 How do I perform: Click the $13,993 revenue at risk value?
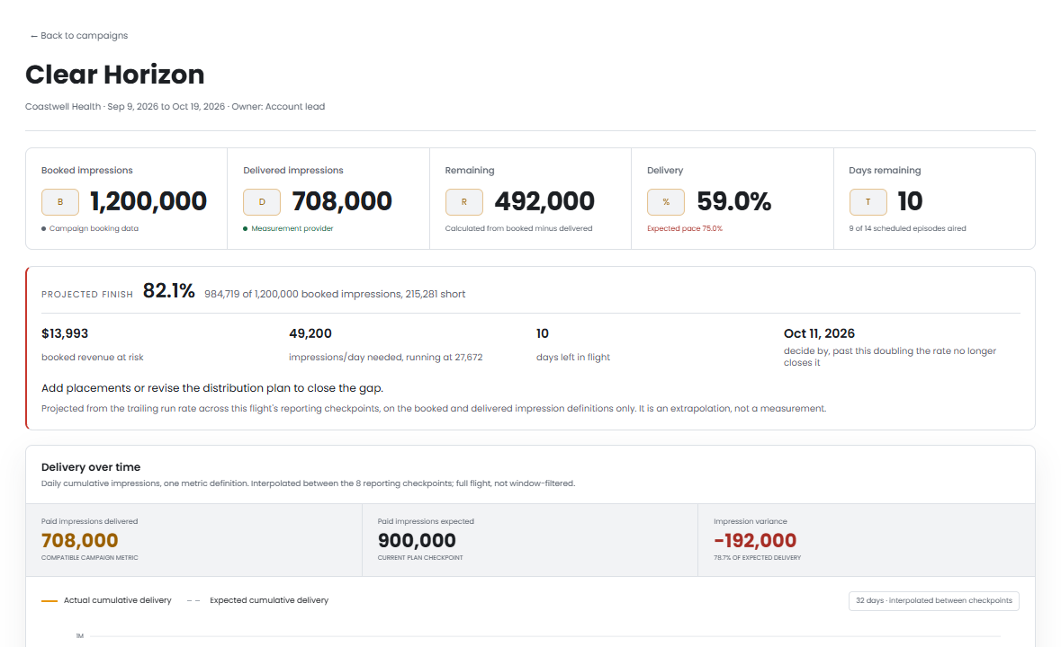click(65, 333)
